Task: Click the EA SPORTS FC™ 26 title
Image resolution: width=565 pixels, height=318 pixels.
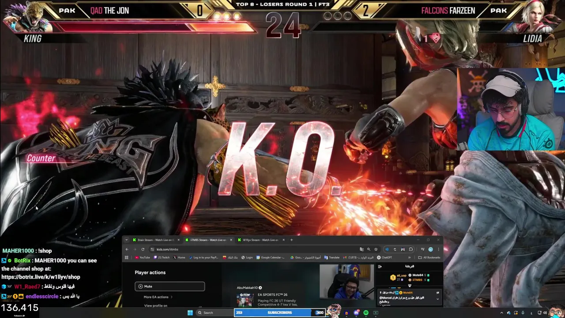Action: pos(272,295)
